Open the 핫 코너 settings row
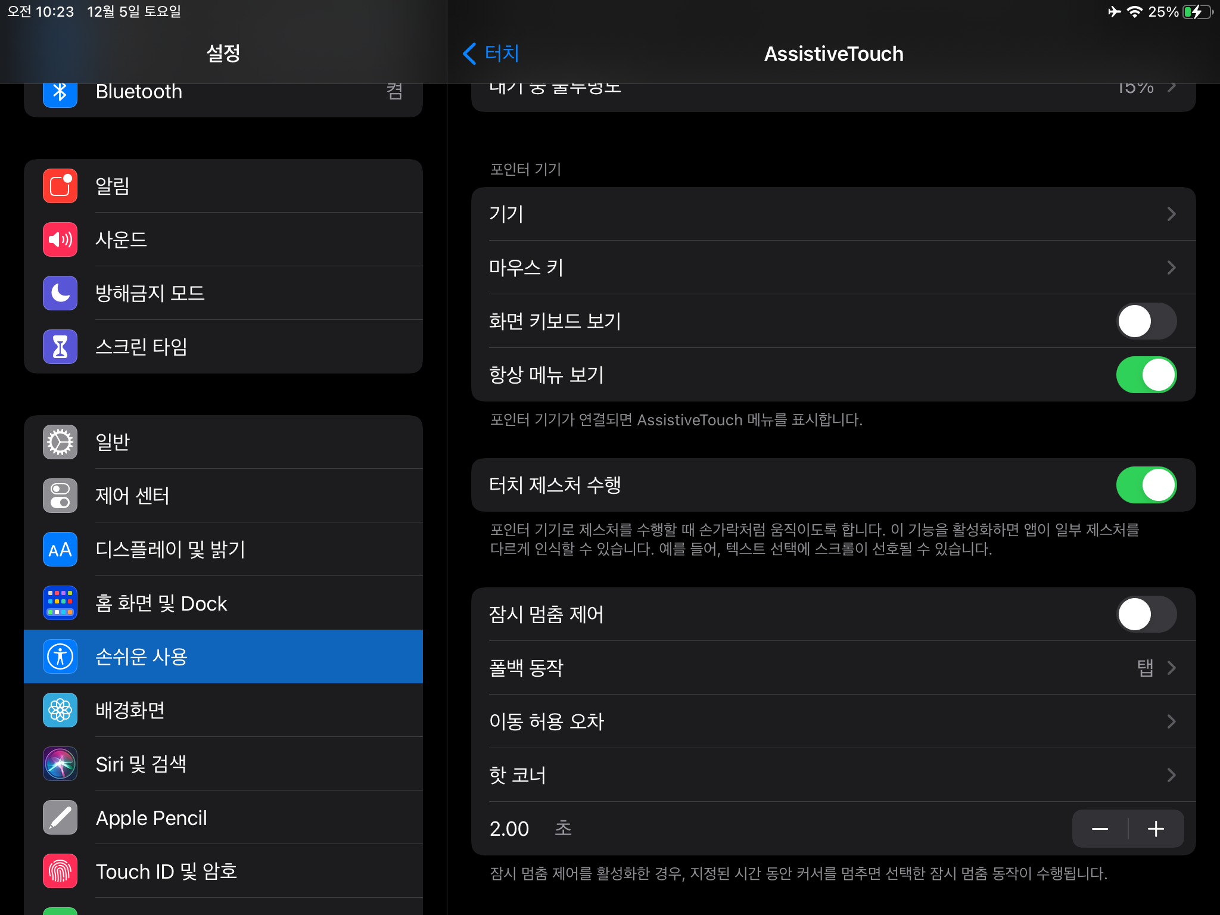The height and width of the screenshot is (915, 1220). click(x=833, y=775)
